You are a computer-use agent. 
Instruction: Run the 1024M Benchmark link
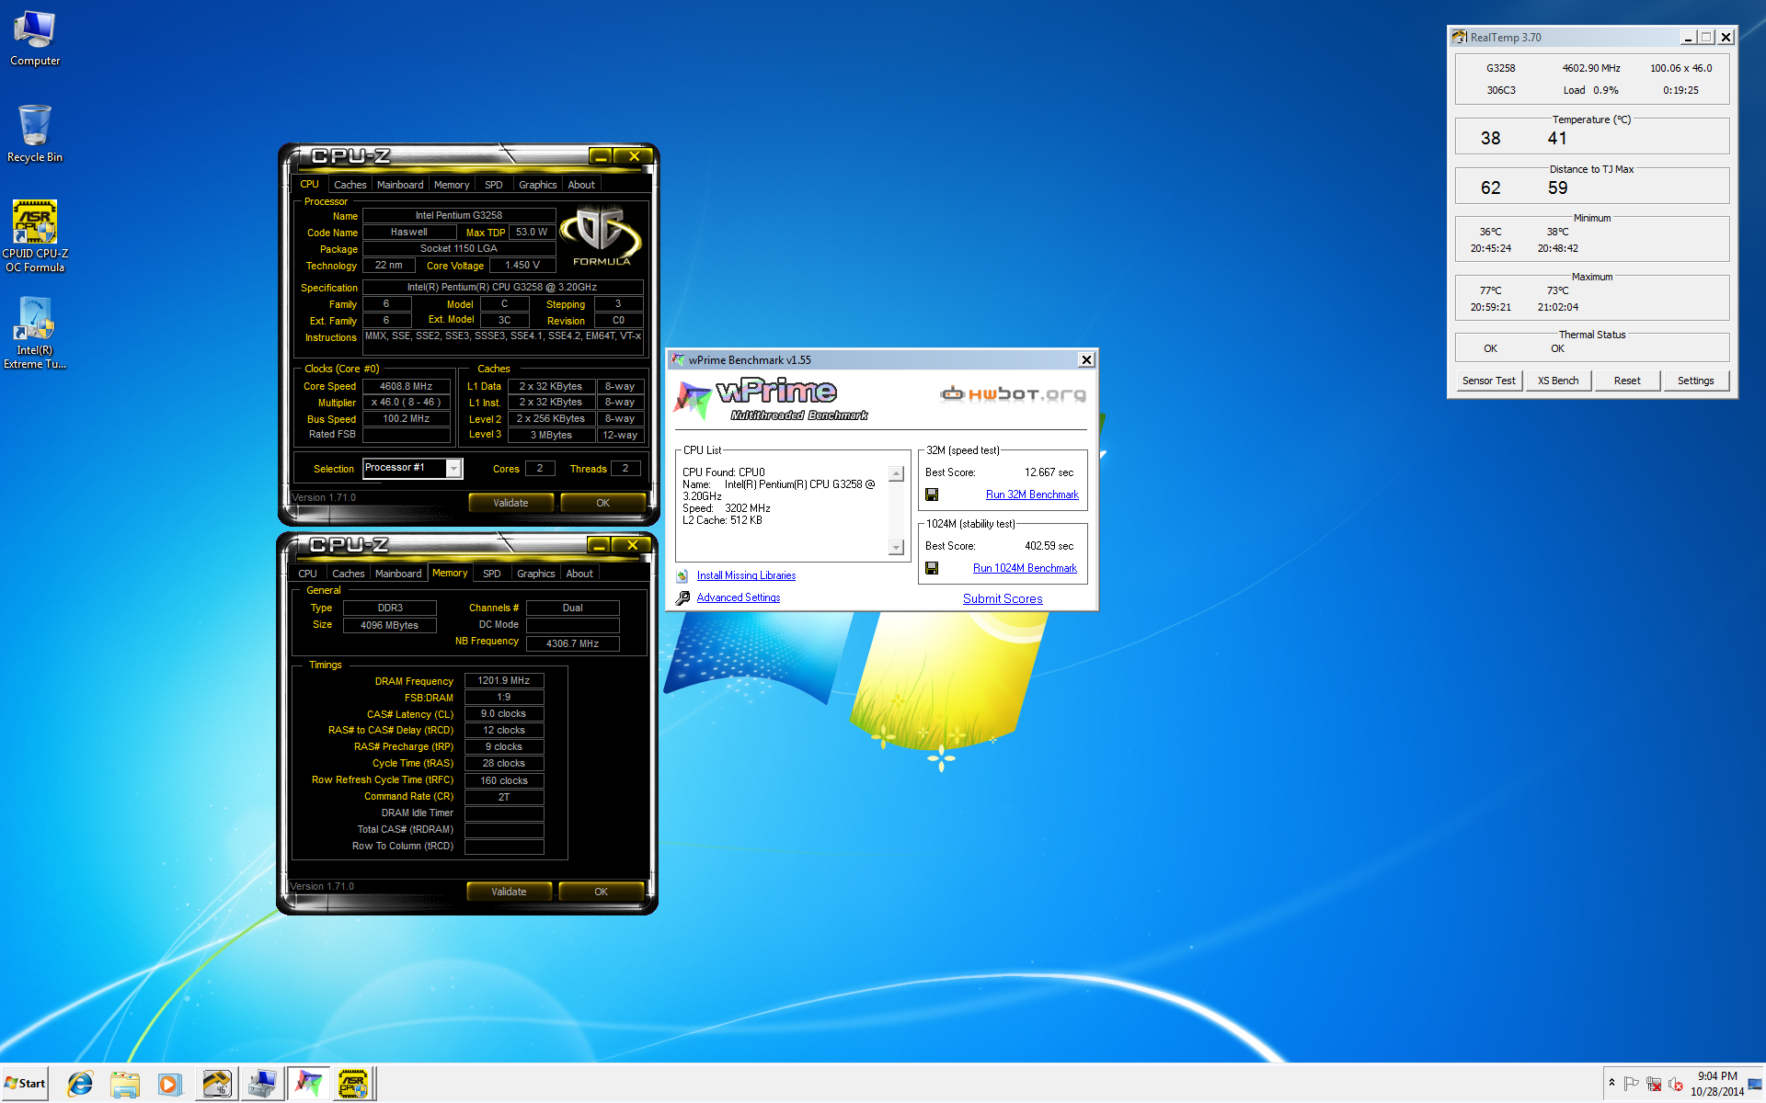1025,568
